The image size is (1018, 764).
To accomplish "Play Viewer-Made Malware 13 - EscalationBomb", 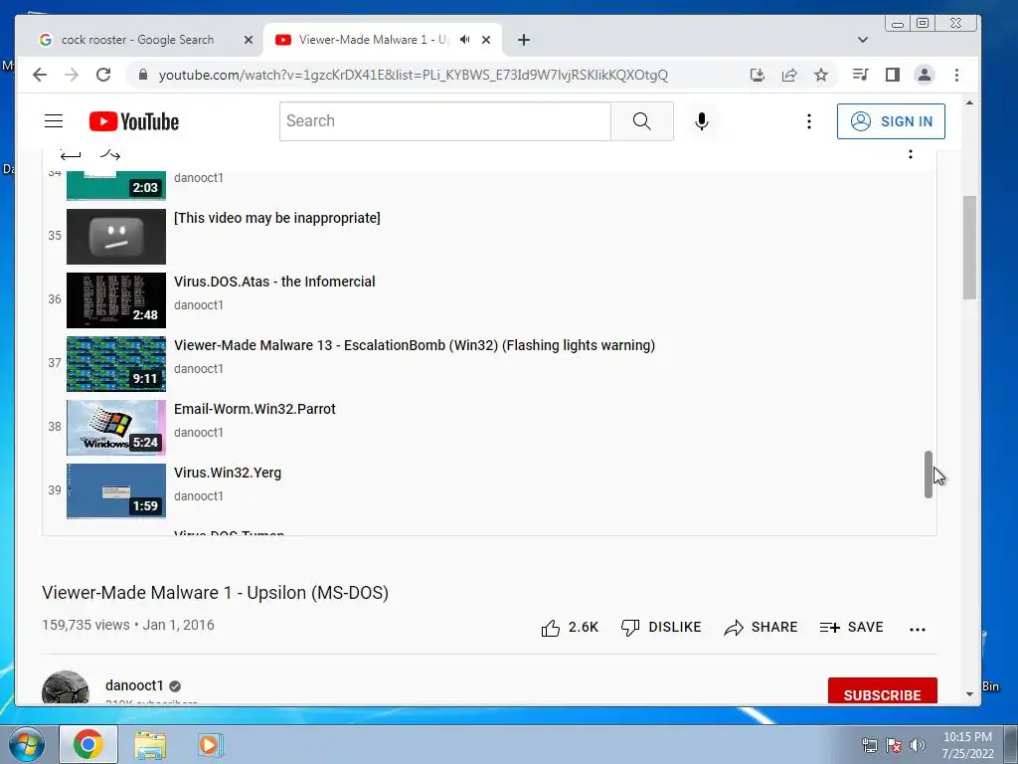I will (x=415, y=345).
